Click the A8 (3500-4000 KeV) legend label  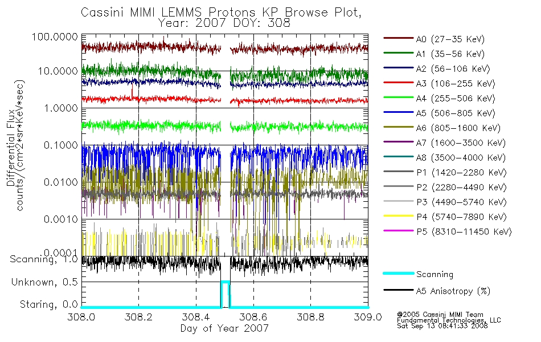click(x=461, y=158)
